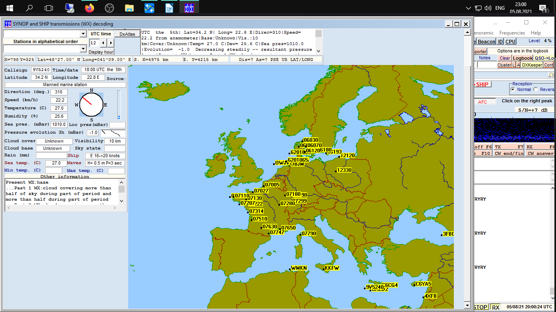Open the notification center icon
The width and height of the screenshot is (556, 312).
(x=543, y=8)
